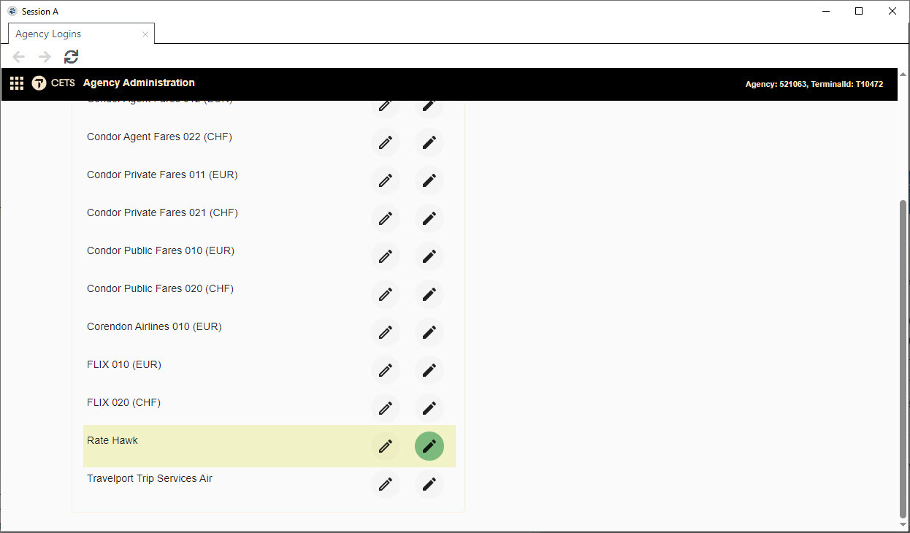The width and height of the screenshot is (910, 533).
Task: Click outlined pencil for Condor Private Fares 021
Action: point(386,218)
